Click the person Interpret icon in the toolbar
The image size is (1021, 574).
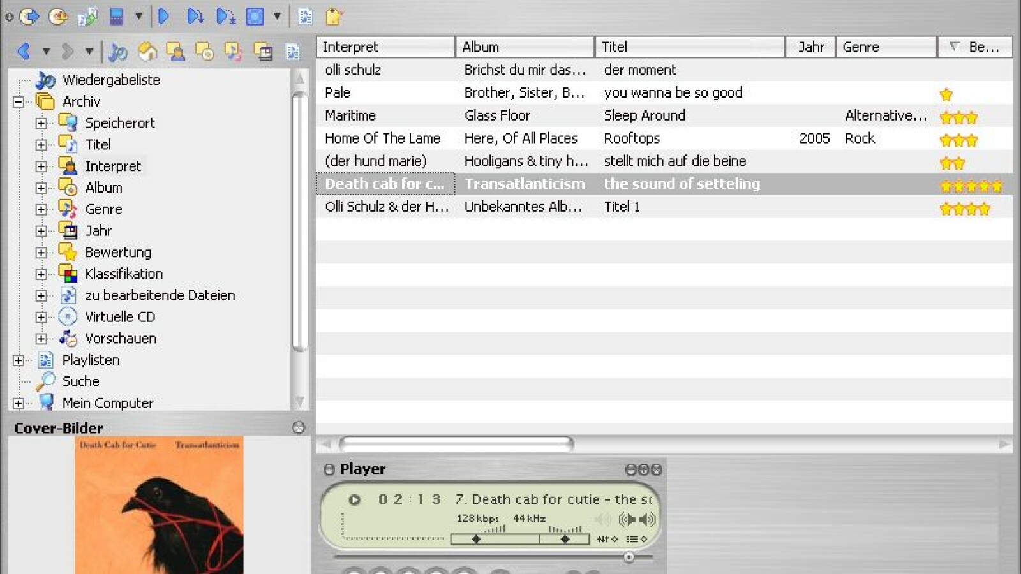175,51
